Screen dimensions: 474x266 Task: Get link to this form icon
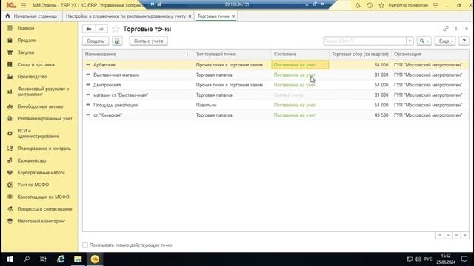446,29
